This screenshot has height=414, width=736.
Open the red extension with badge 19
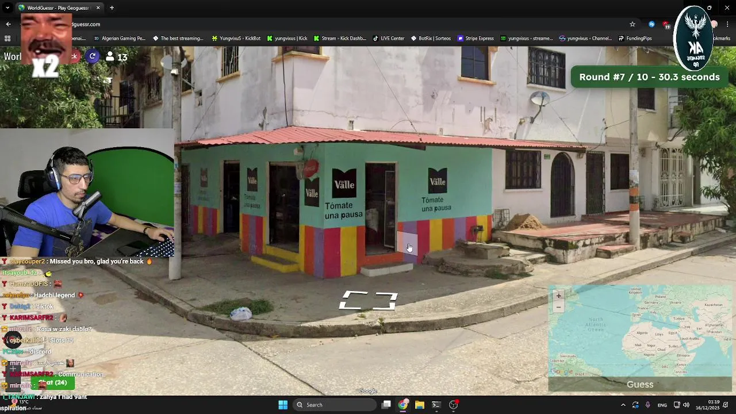point(666,25)
